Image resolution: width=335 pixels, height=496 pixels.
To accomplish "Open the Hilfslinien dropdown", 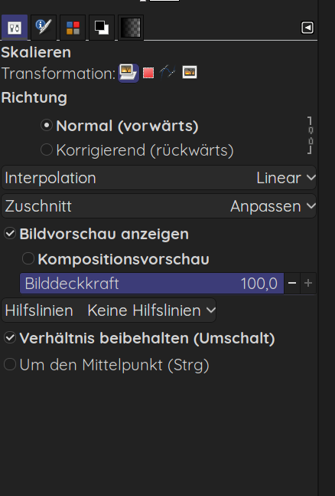I will coord(109,310).
